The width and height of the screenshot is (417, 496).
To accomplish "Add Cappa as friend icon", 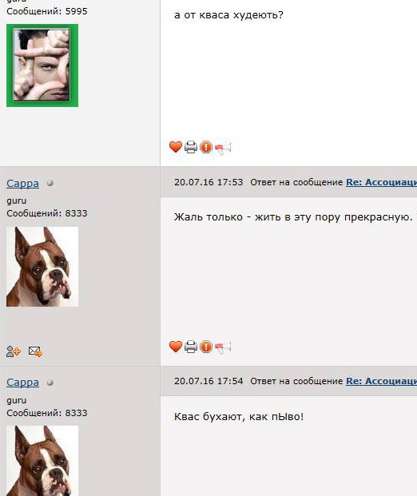I will 14,351.
